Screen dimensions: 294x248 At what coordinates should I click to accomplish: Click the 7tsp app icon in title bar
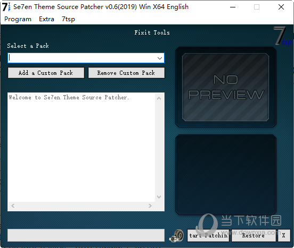(6, 7)
